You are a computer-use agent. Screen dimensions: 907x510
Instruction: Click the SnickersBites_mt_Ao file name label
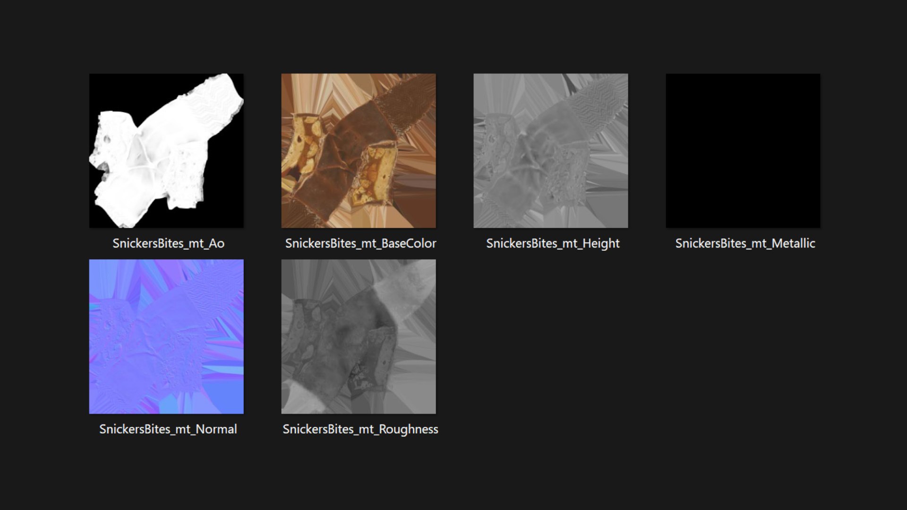click(168, 244)
